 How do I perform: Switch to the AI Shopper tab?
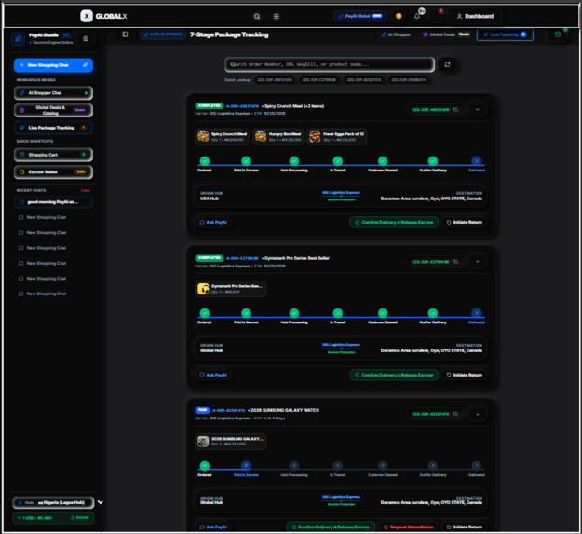coord(396,34)
